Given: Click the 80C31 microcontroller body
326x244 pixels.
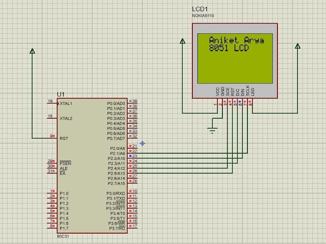Looking at the screenshot, I should click(x=92, y=166).
